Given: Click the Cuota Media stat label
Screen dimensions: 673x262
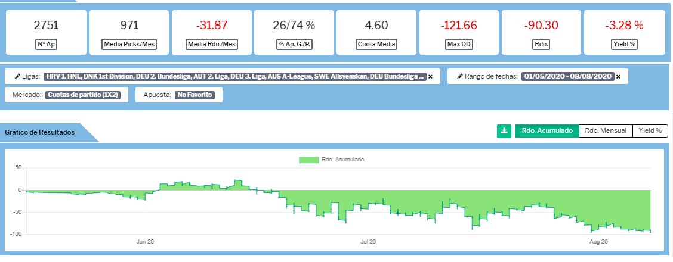Looking at the screenshot, I should (x=376, y=44).
